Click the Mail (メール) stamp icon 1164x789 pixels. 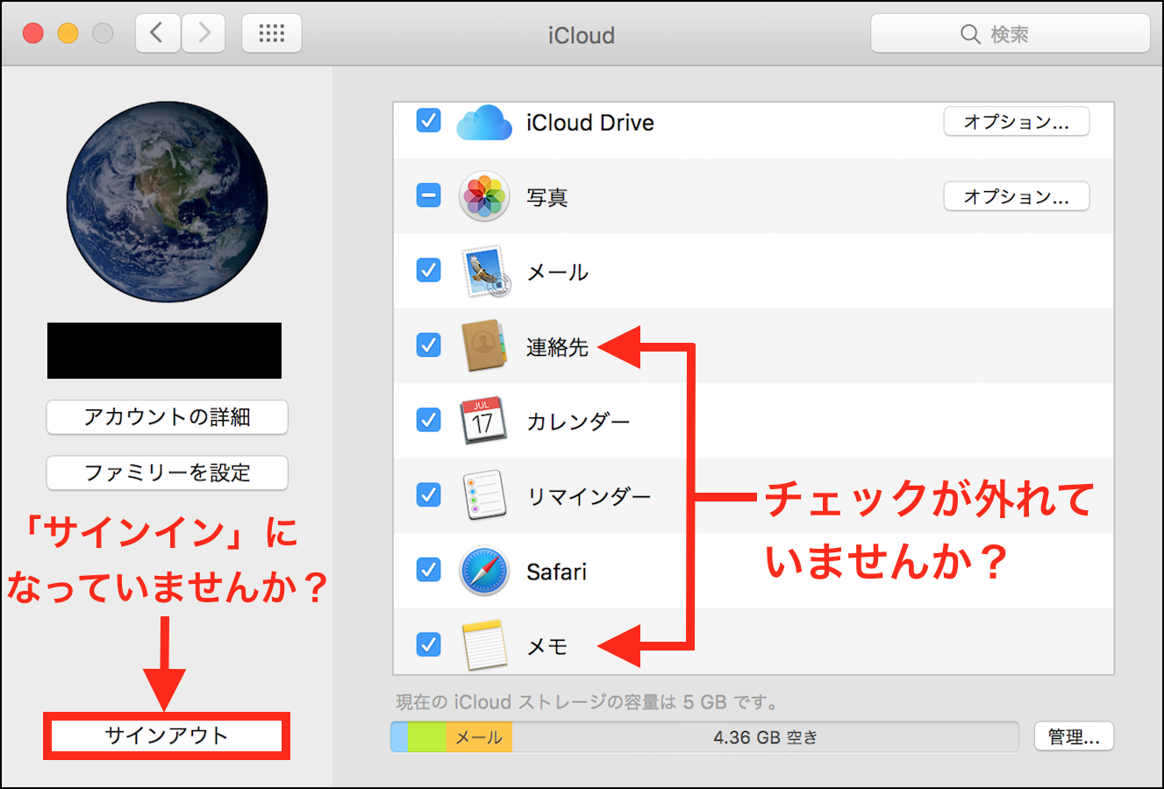pos(484,272)
